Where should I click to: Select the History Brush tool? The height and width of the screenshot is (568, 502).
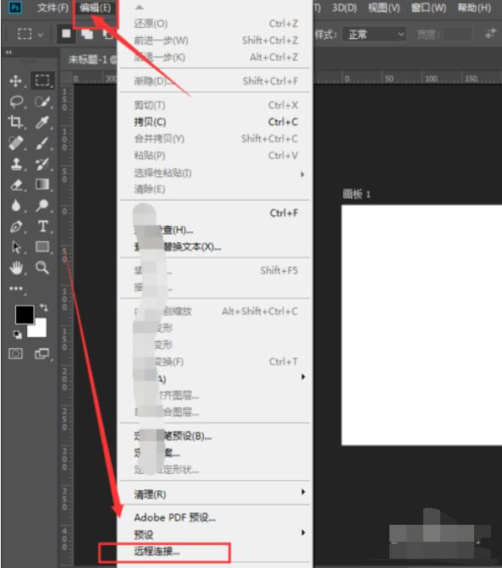pos(42,163)
